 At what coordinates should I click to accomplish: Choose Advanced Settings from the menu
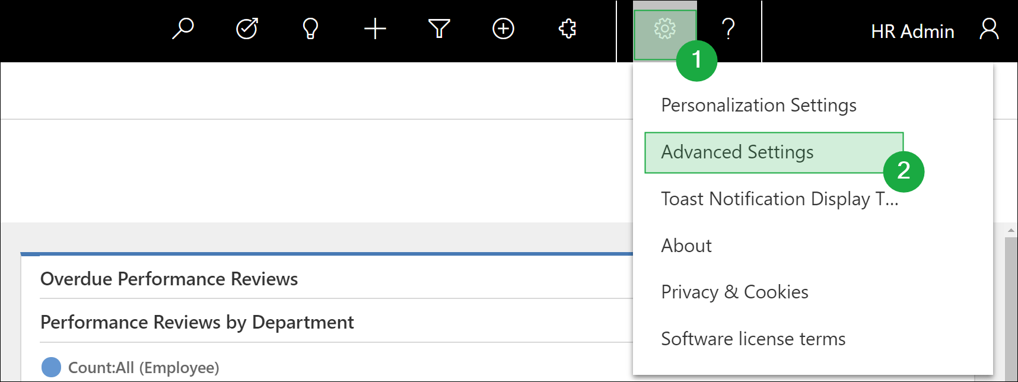click(737, 152)
